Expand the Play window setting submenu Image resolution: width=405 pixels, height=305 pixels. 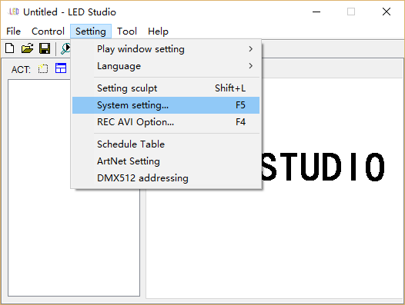pyautogui.click(x=166, y=49)
